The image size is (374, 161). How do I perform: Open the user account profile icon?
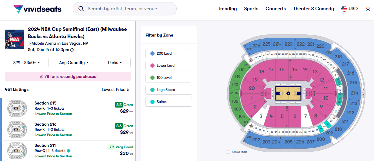pos(368,9)
